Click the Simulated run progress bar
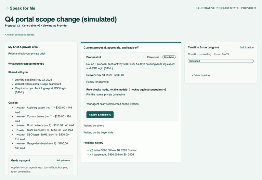Screen dimensions: 262x180 221,61
